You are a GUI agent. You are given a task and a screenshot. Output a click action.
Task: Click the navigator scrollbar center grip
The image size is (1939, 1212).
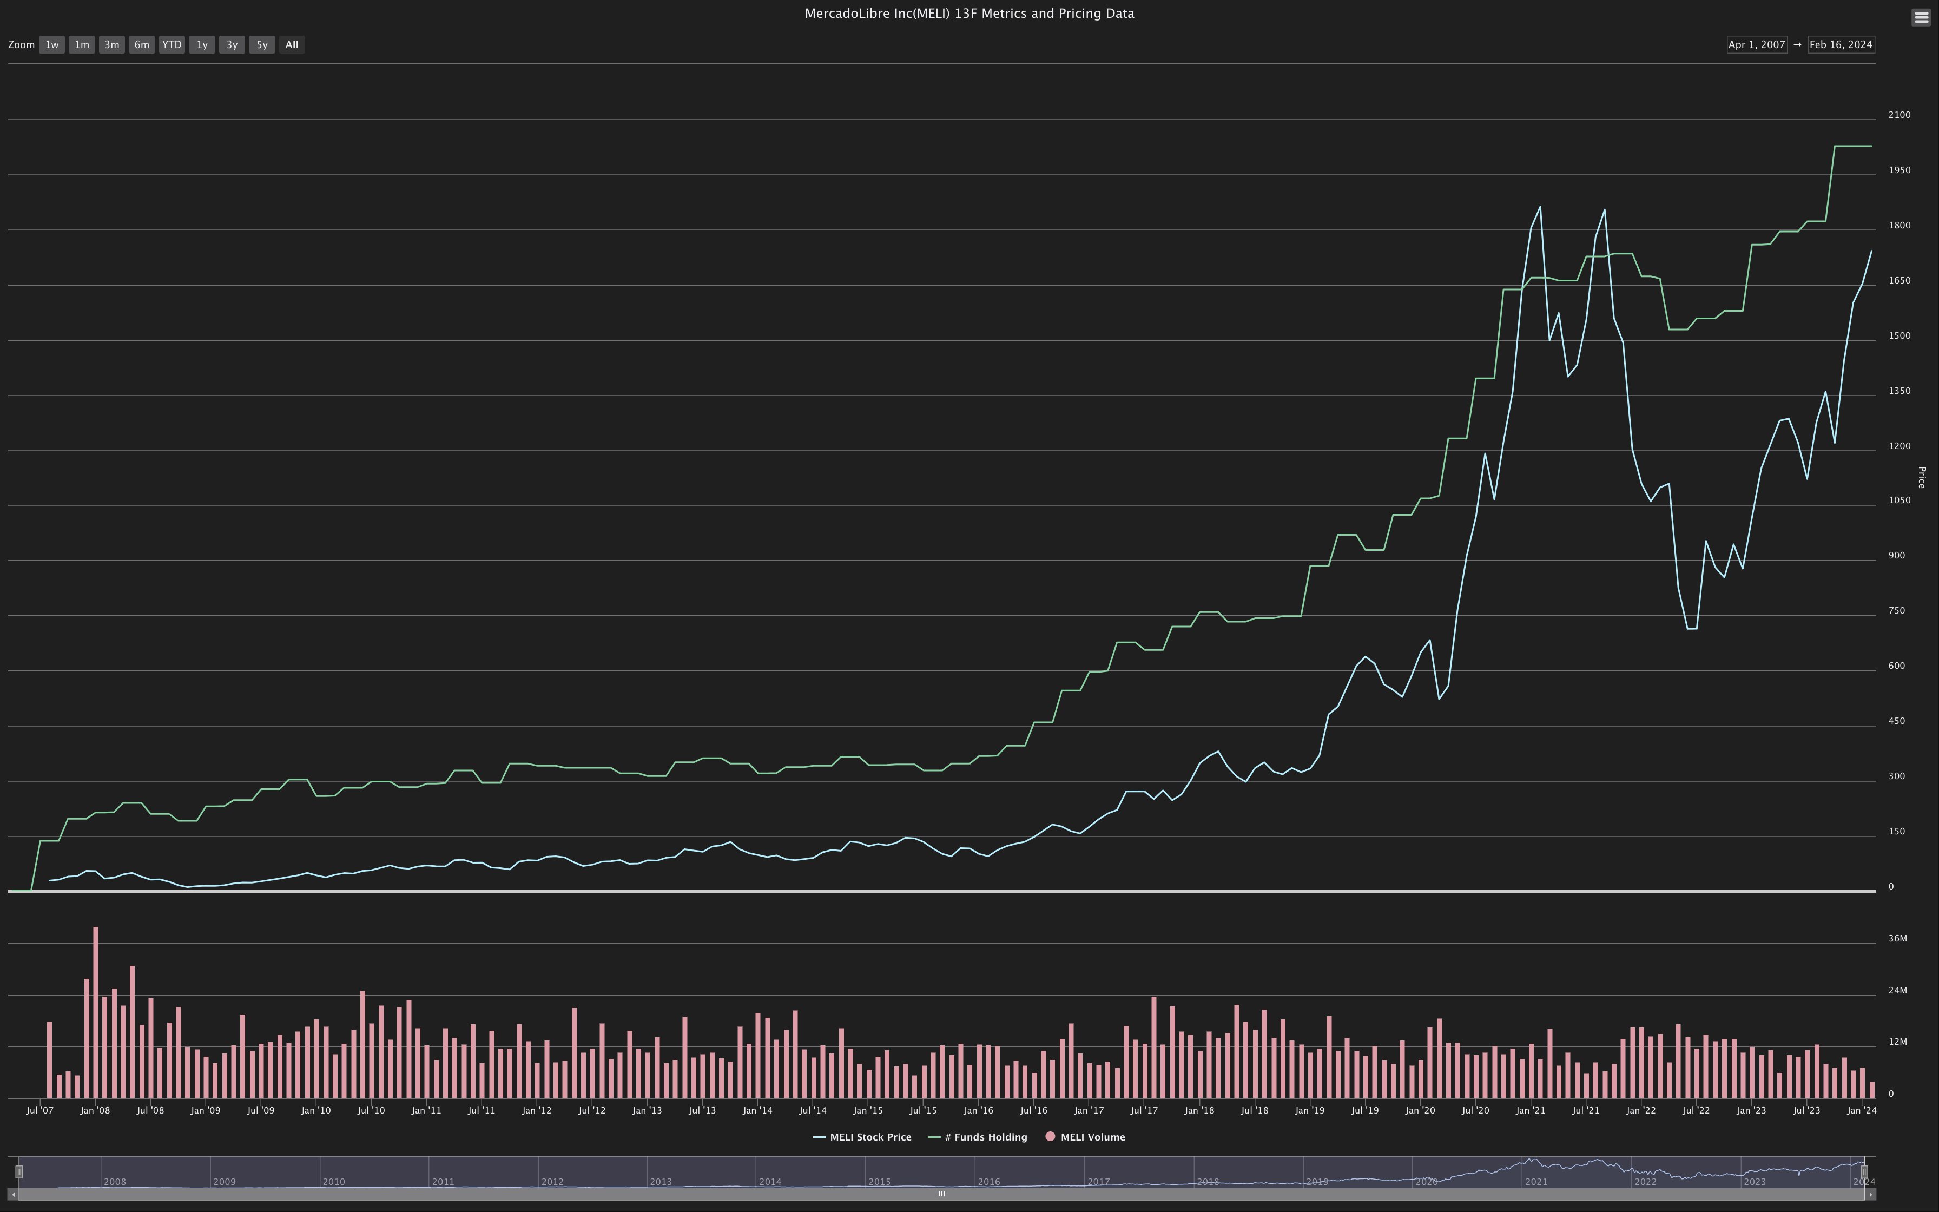click(x=941, y=1194)
